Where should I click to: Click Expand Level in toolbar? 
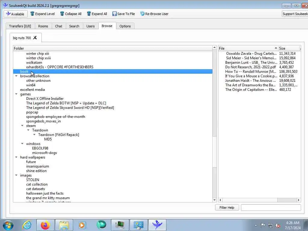pyautogui.click(x=43, y=14)
